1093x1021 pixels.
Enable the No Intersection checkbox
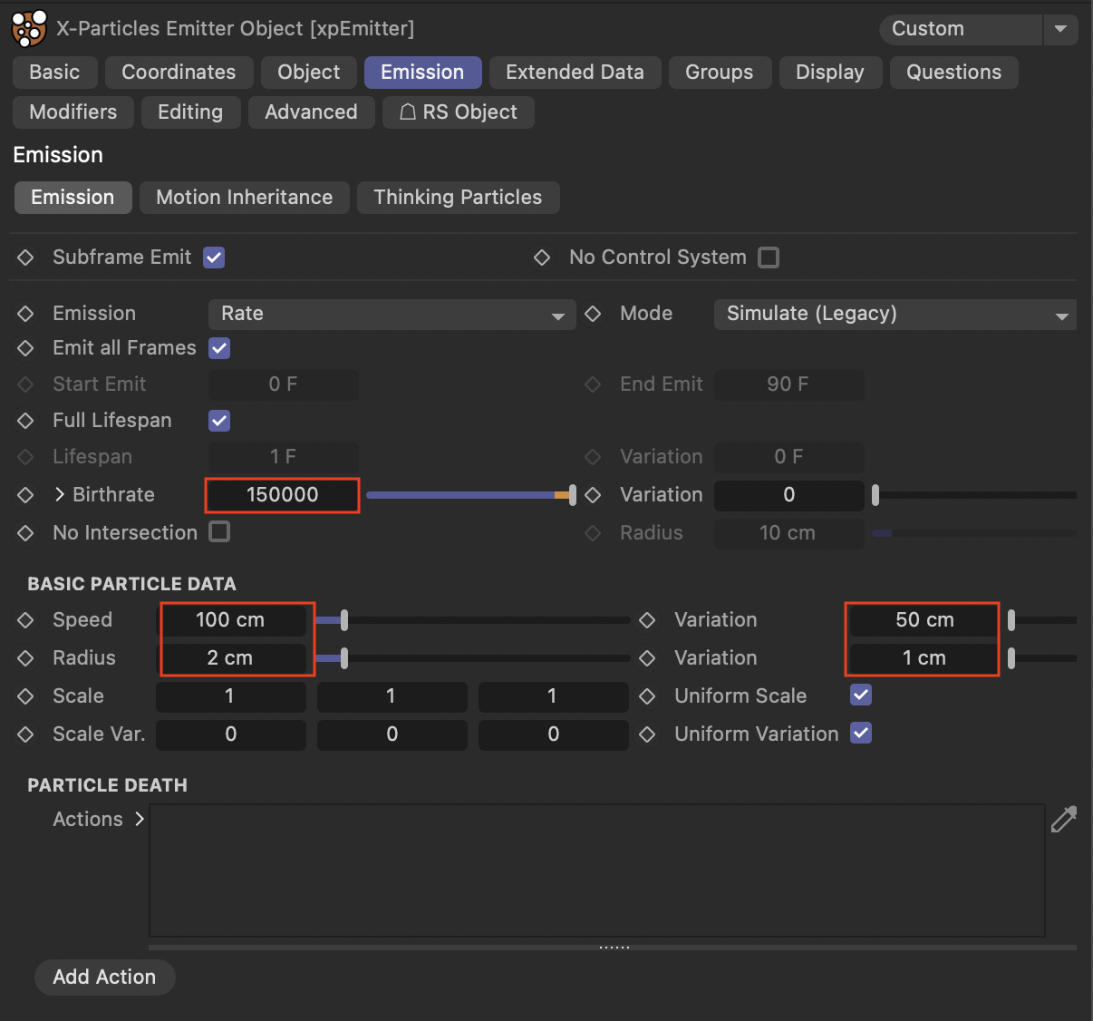pos(219,531)
